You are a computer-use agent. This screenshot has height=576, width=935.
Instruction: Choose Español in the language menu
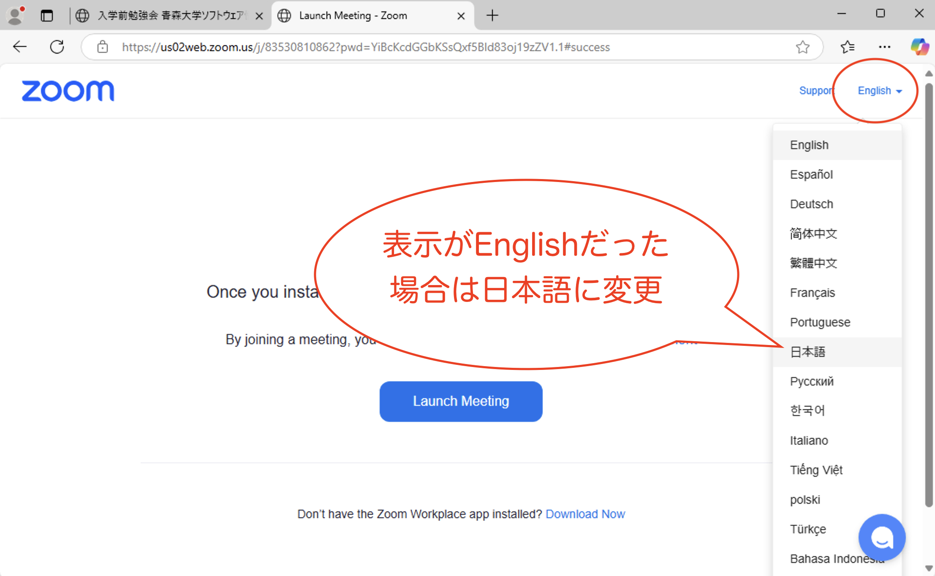tap(811, 174)
